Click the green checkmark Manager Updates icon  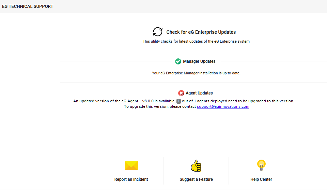coord(178,61)
